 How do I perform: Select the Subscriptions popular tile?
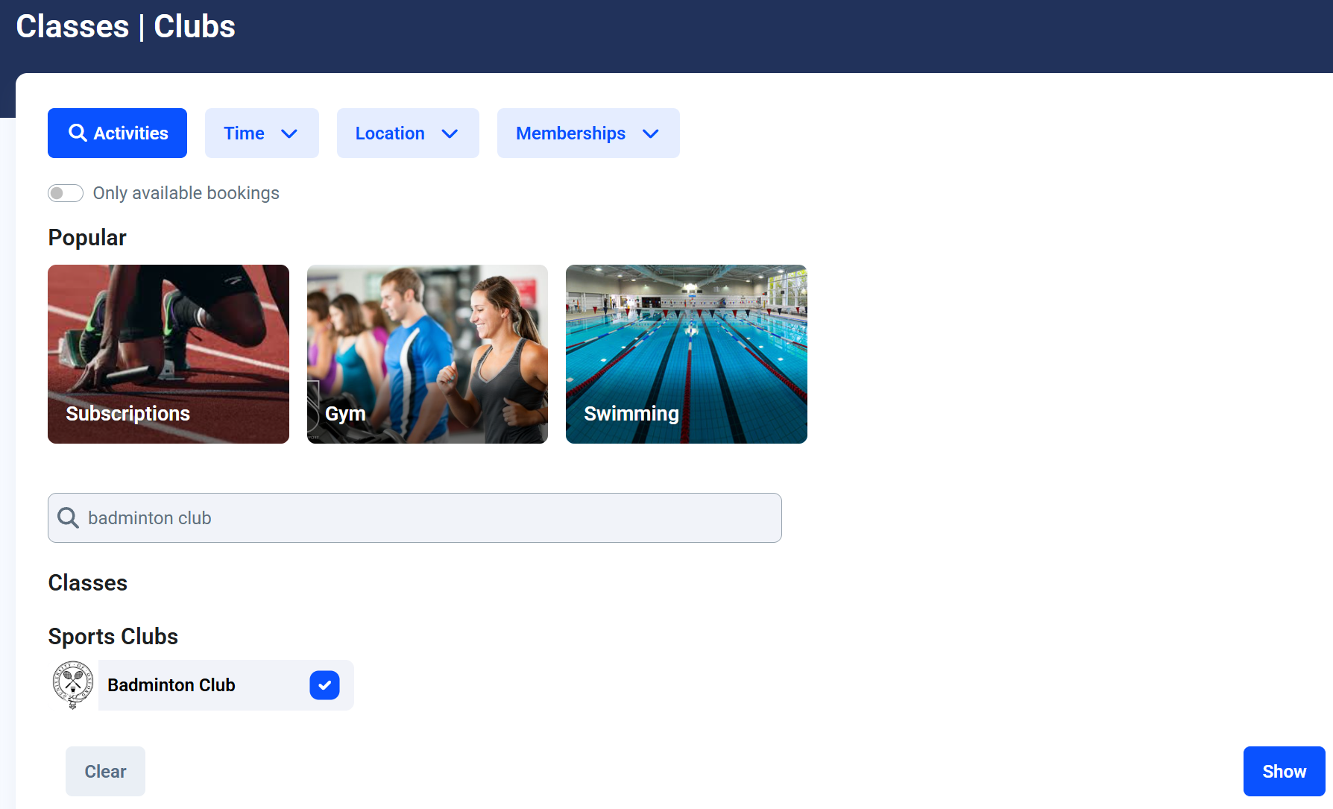pos(168,354)
